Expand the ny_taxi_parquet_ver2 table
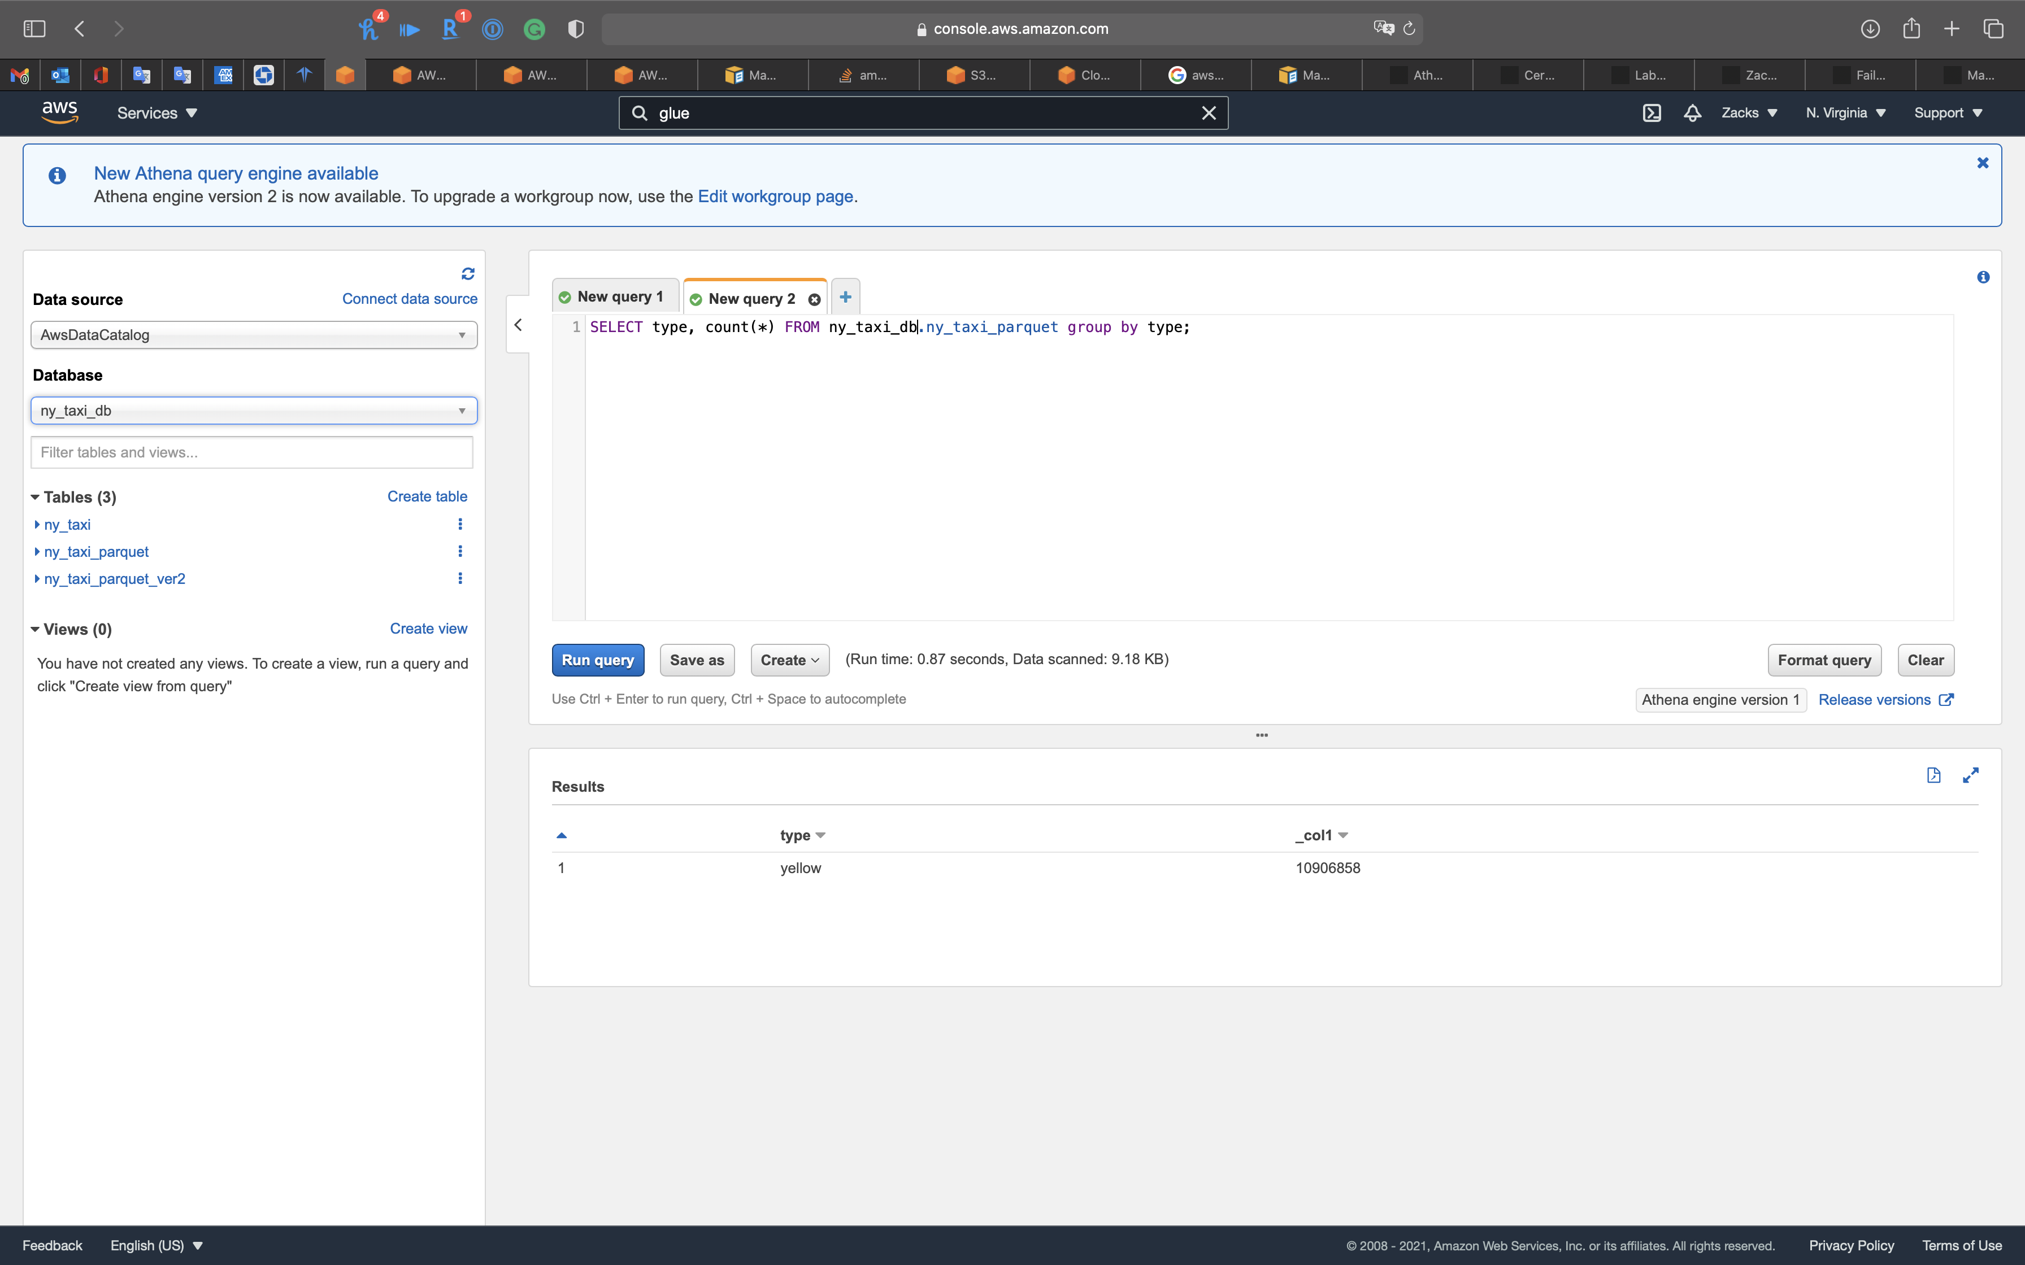The image size is (2025, 1265). (x=37, y=579)
